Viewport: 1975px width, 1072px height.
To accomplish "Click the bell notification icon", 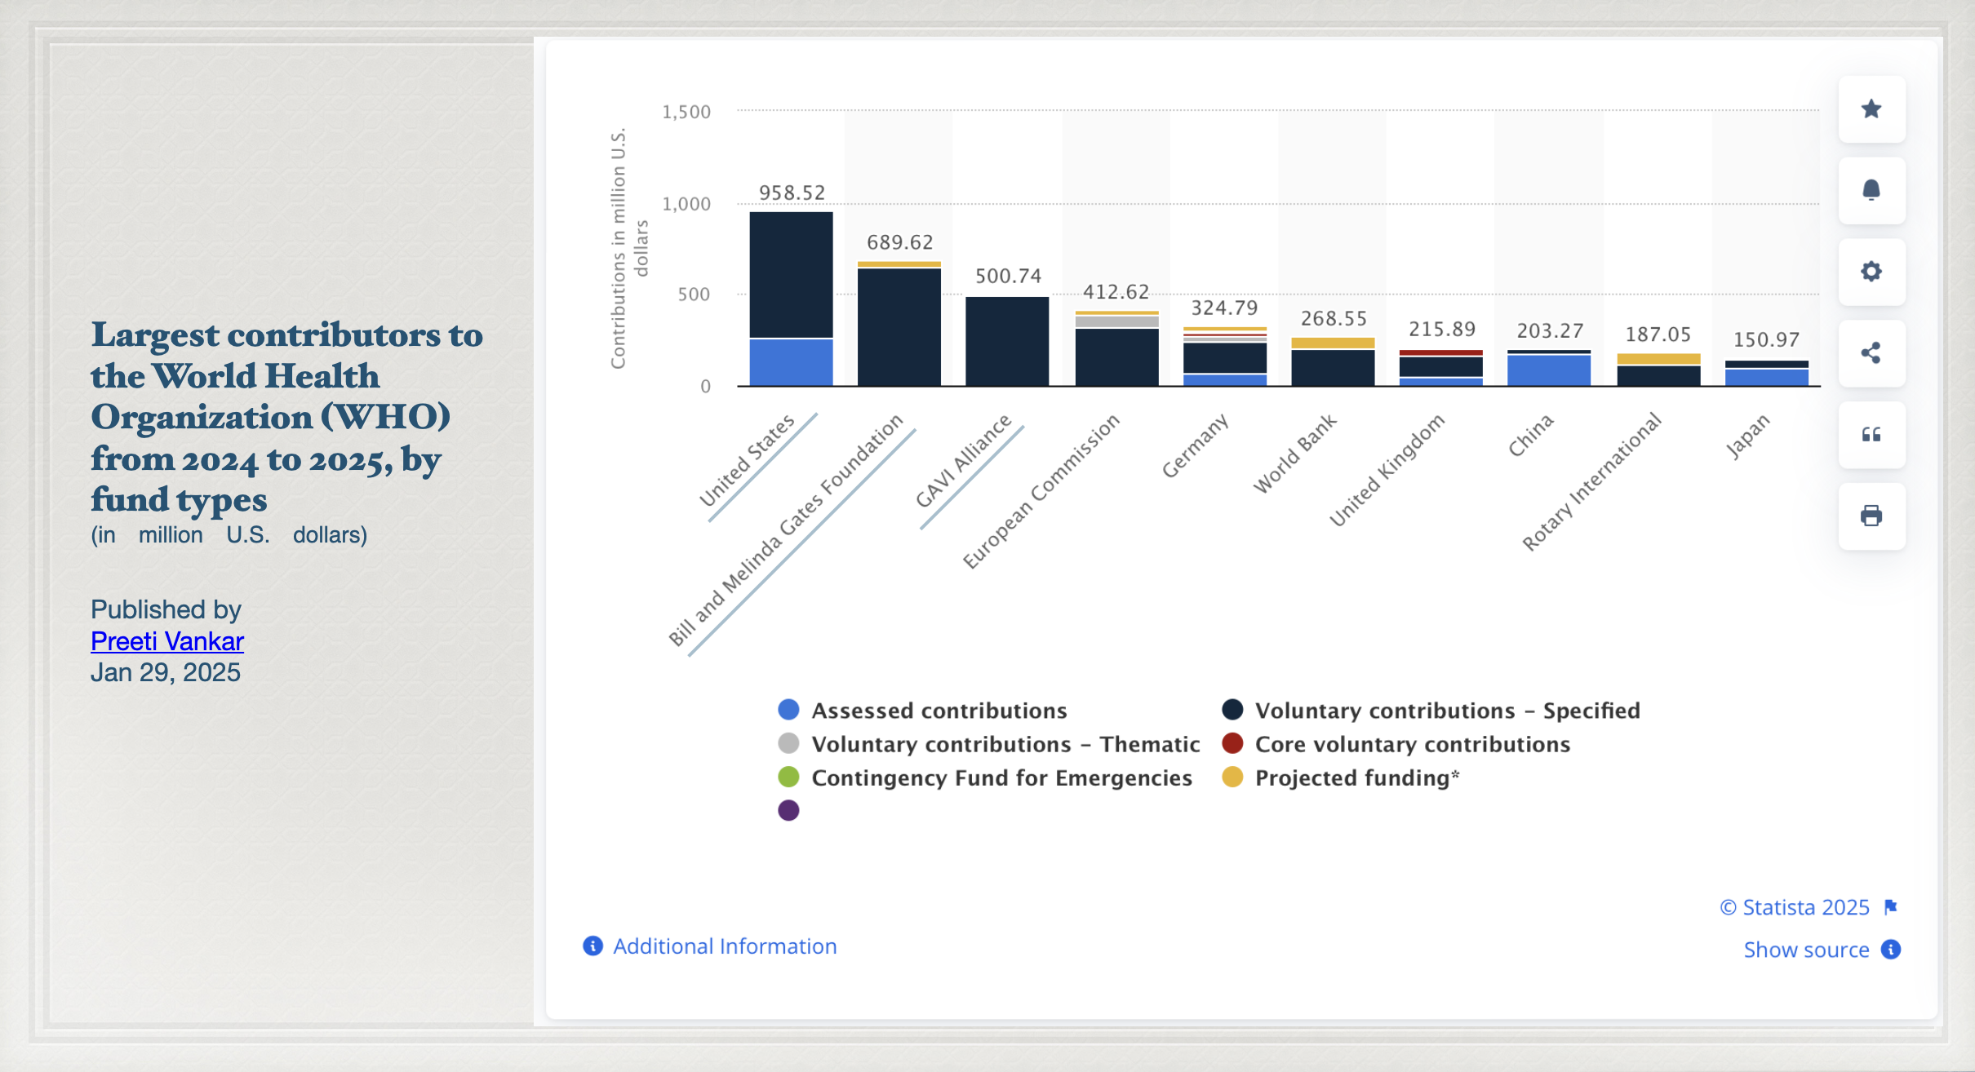I will tap(1871, 190).
